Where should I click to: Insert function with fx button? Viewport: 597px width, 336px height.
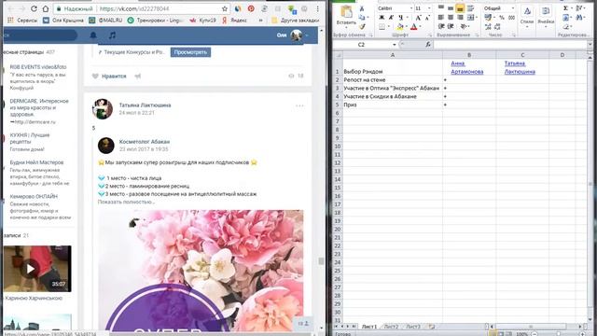pyautogui.click(x=428, y=45)
